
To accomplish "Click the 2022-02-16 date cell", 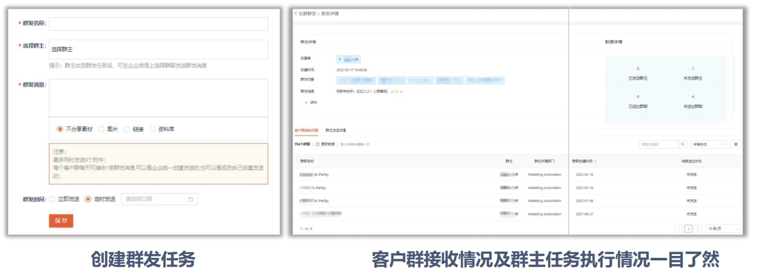I will click(584, 187).
